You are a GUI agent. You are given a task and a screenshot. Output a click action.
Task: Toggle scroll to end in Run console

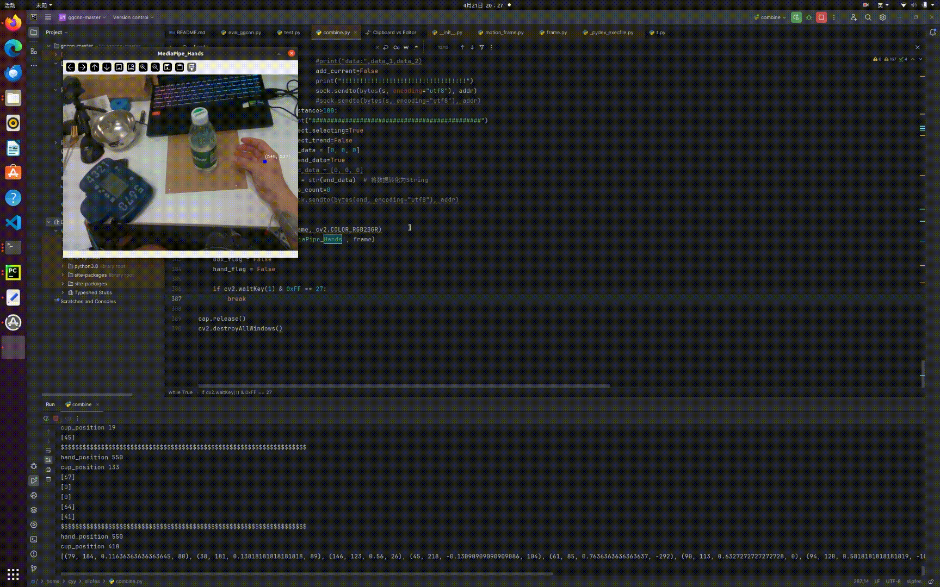48,460
